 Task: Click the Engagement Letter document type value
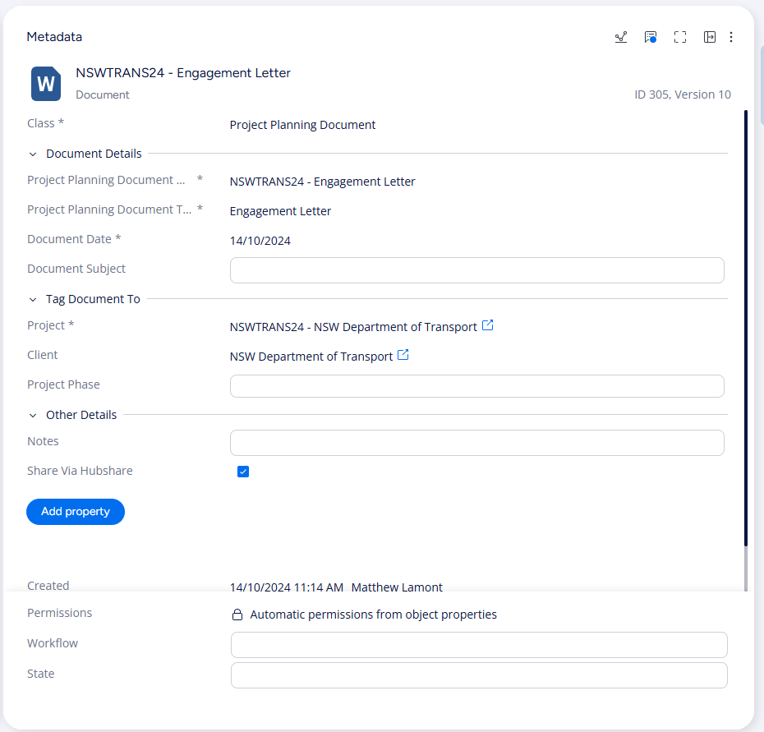(280, 211)
